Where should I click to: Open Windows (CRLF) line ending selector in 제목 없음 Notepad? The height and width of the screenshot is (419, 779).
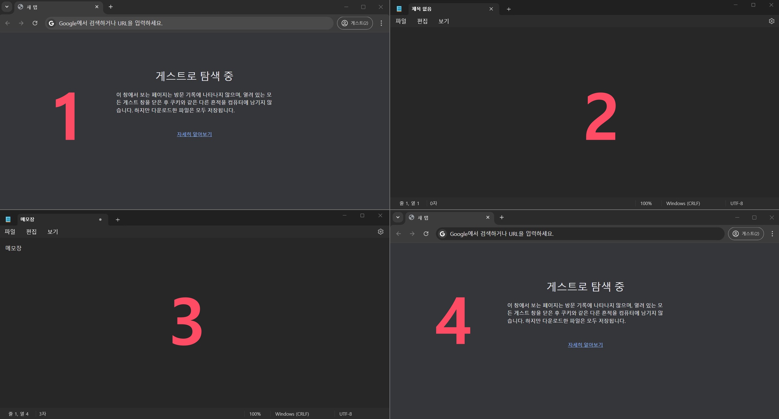[683, 204]
